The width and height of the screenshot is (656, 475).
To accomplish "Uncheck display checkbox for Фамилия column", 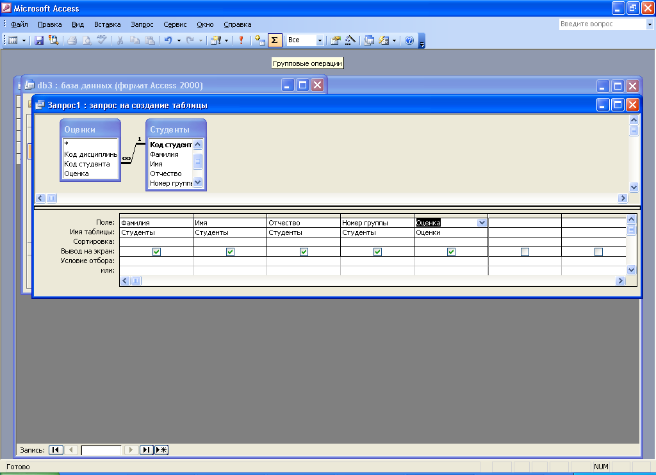I will pos(156,252).
